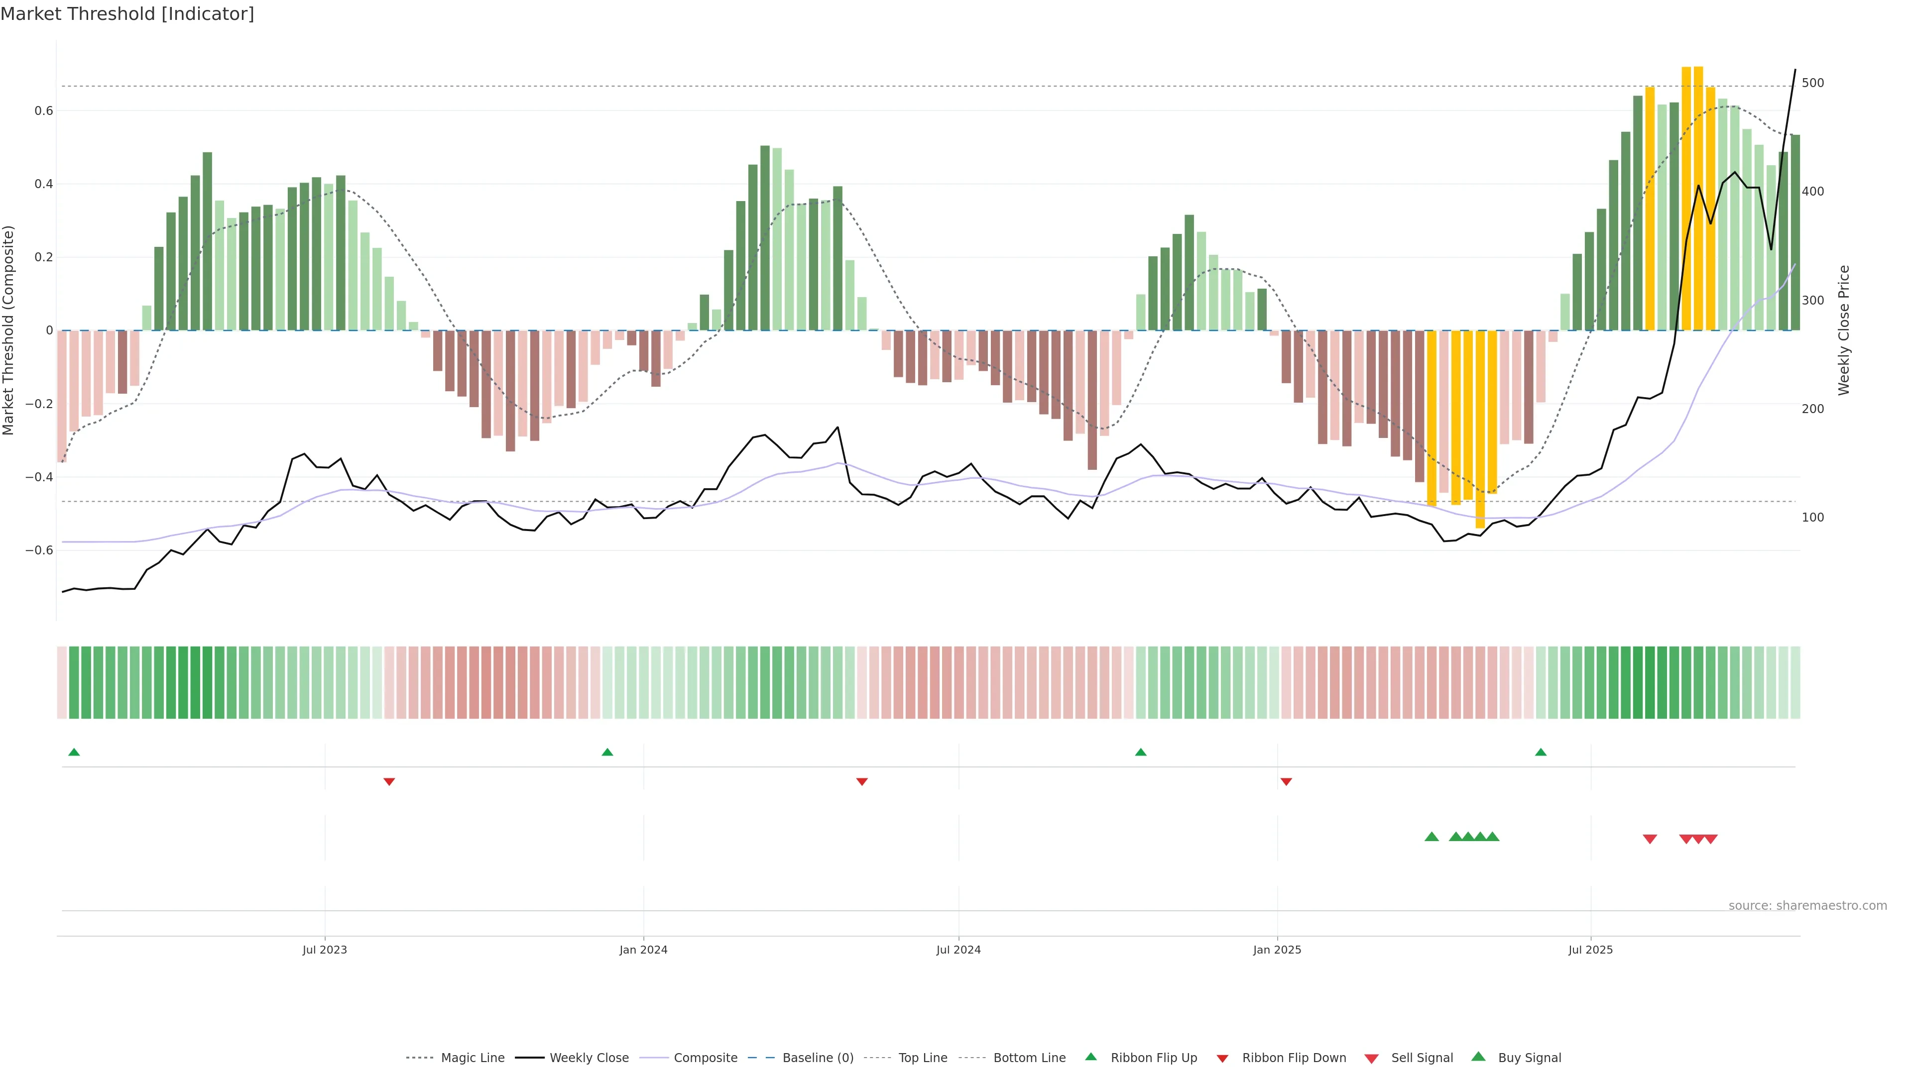Toggle the Magic Line legend entry
The width and height of the screenshot is (1912, 1075).
(472, 1058)
